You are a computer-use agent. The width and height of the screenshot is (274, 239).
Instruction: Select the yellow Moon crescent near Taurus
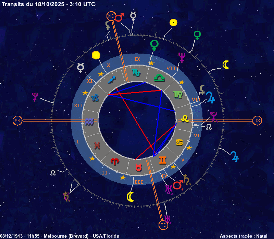pyautogui.click(x=130, y=197)
